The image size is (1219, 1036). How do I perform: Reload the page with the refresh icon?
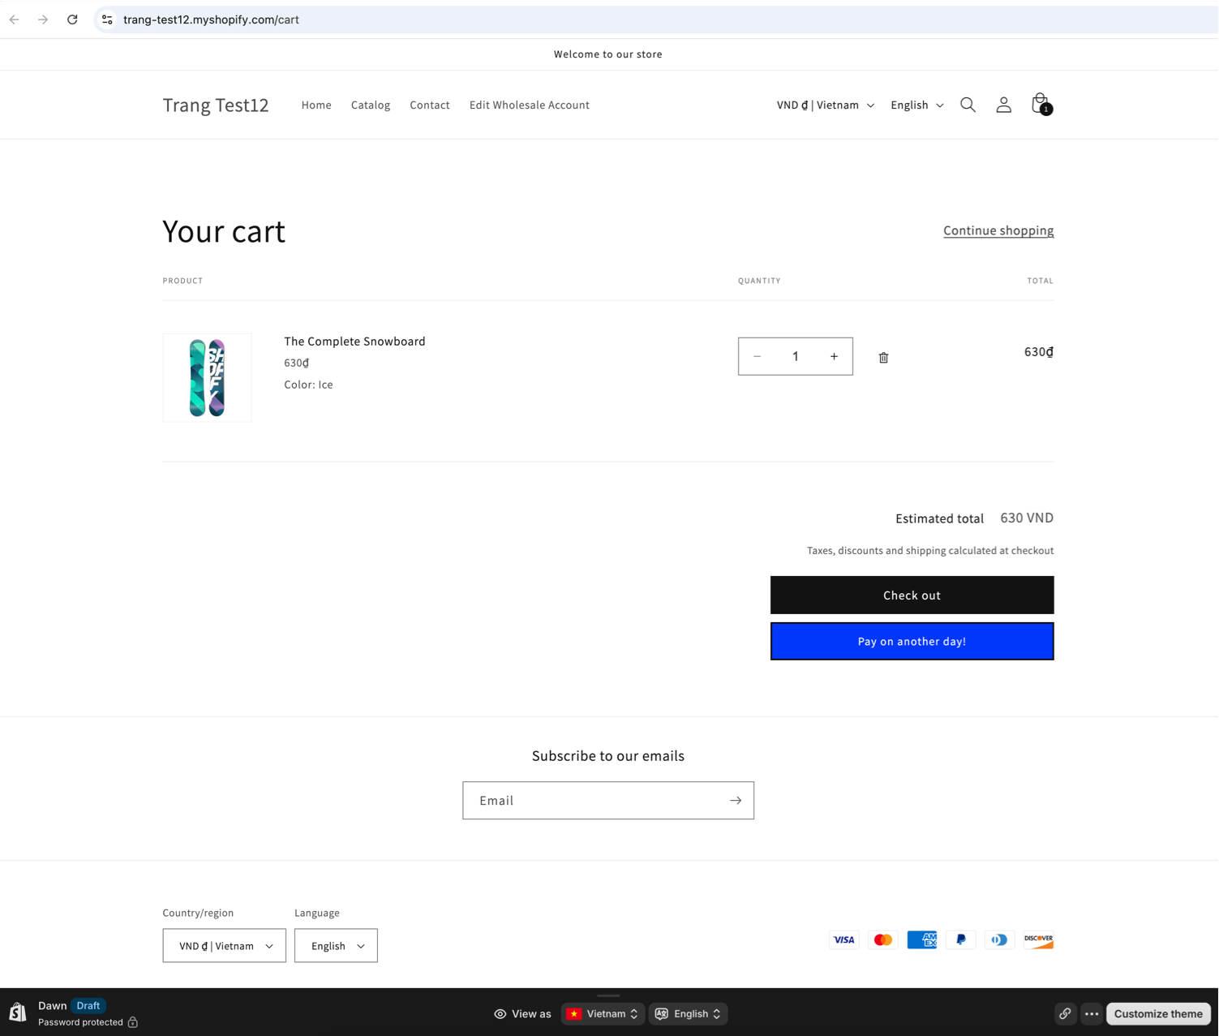pyautogui.click(x=72, y=19)
